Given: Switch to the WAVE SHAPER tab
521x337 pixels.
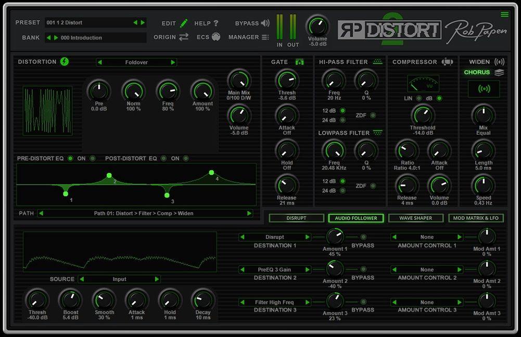Looking at the screenshot, I should click(x=415, y=218).
